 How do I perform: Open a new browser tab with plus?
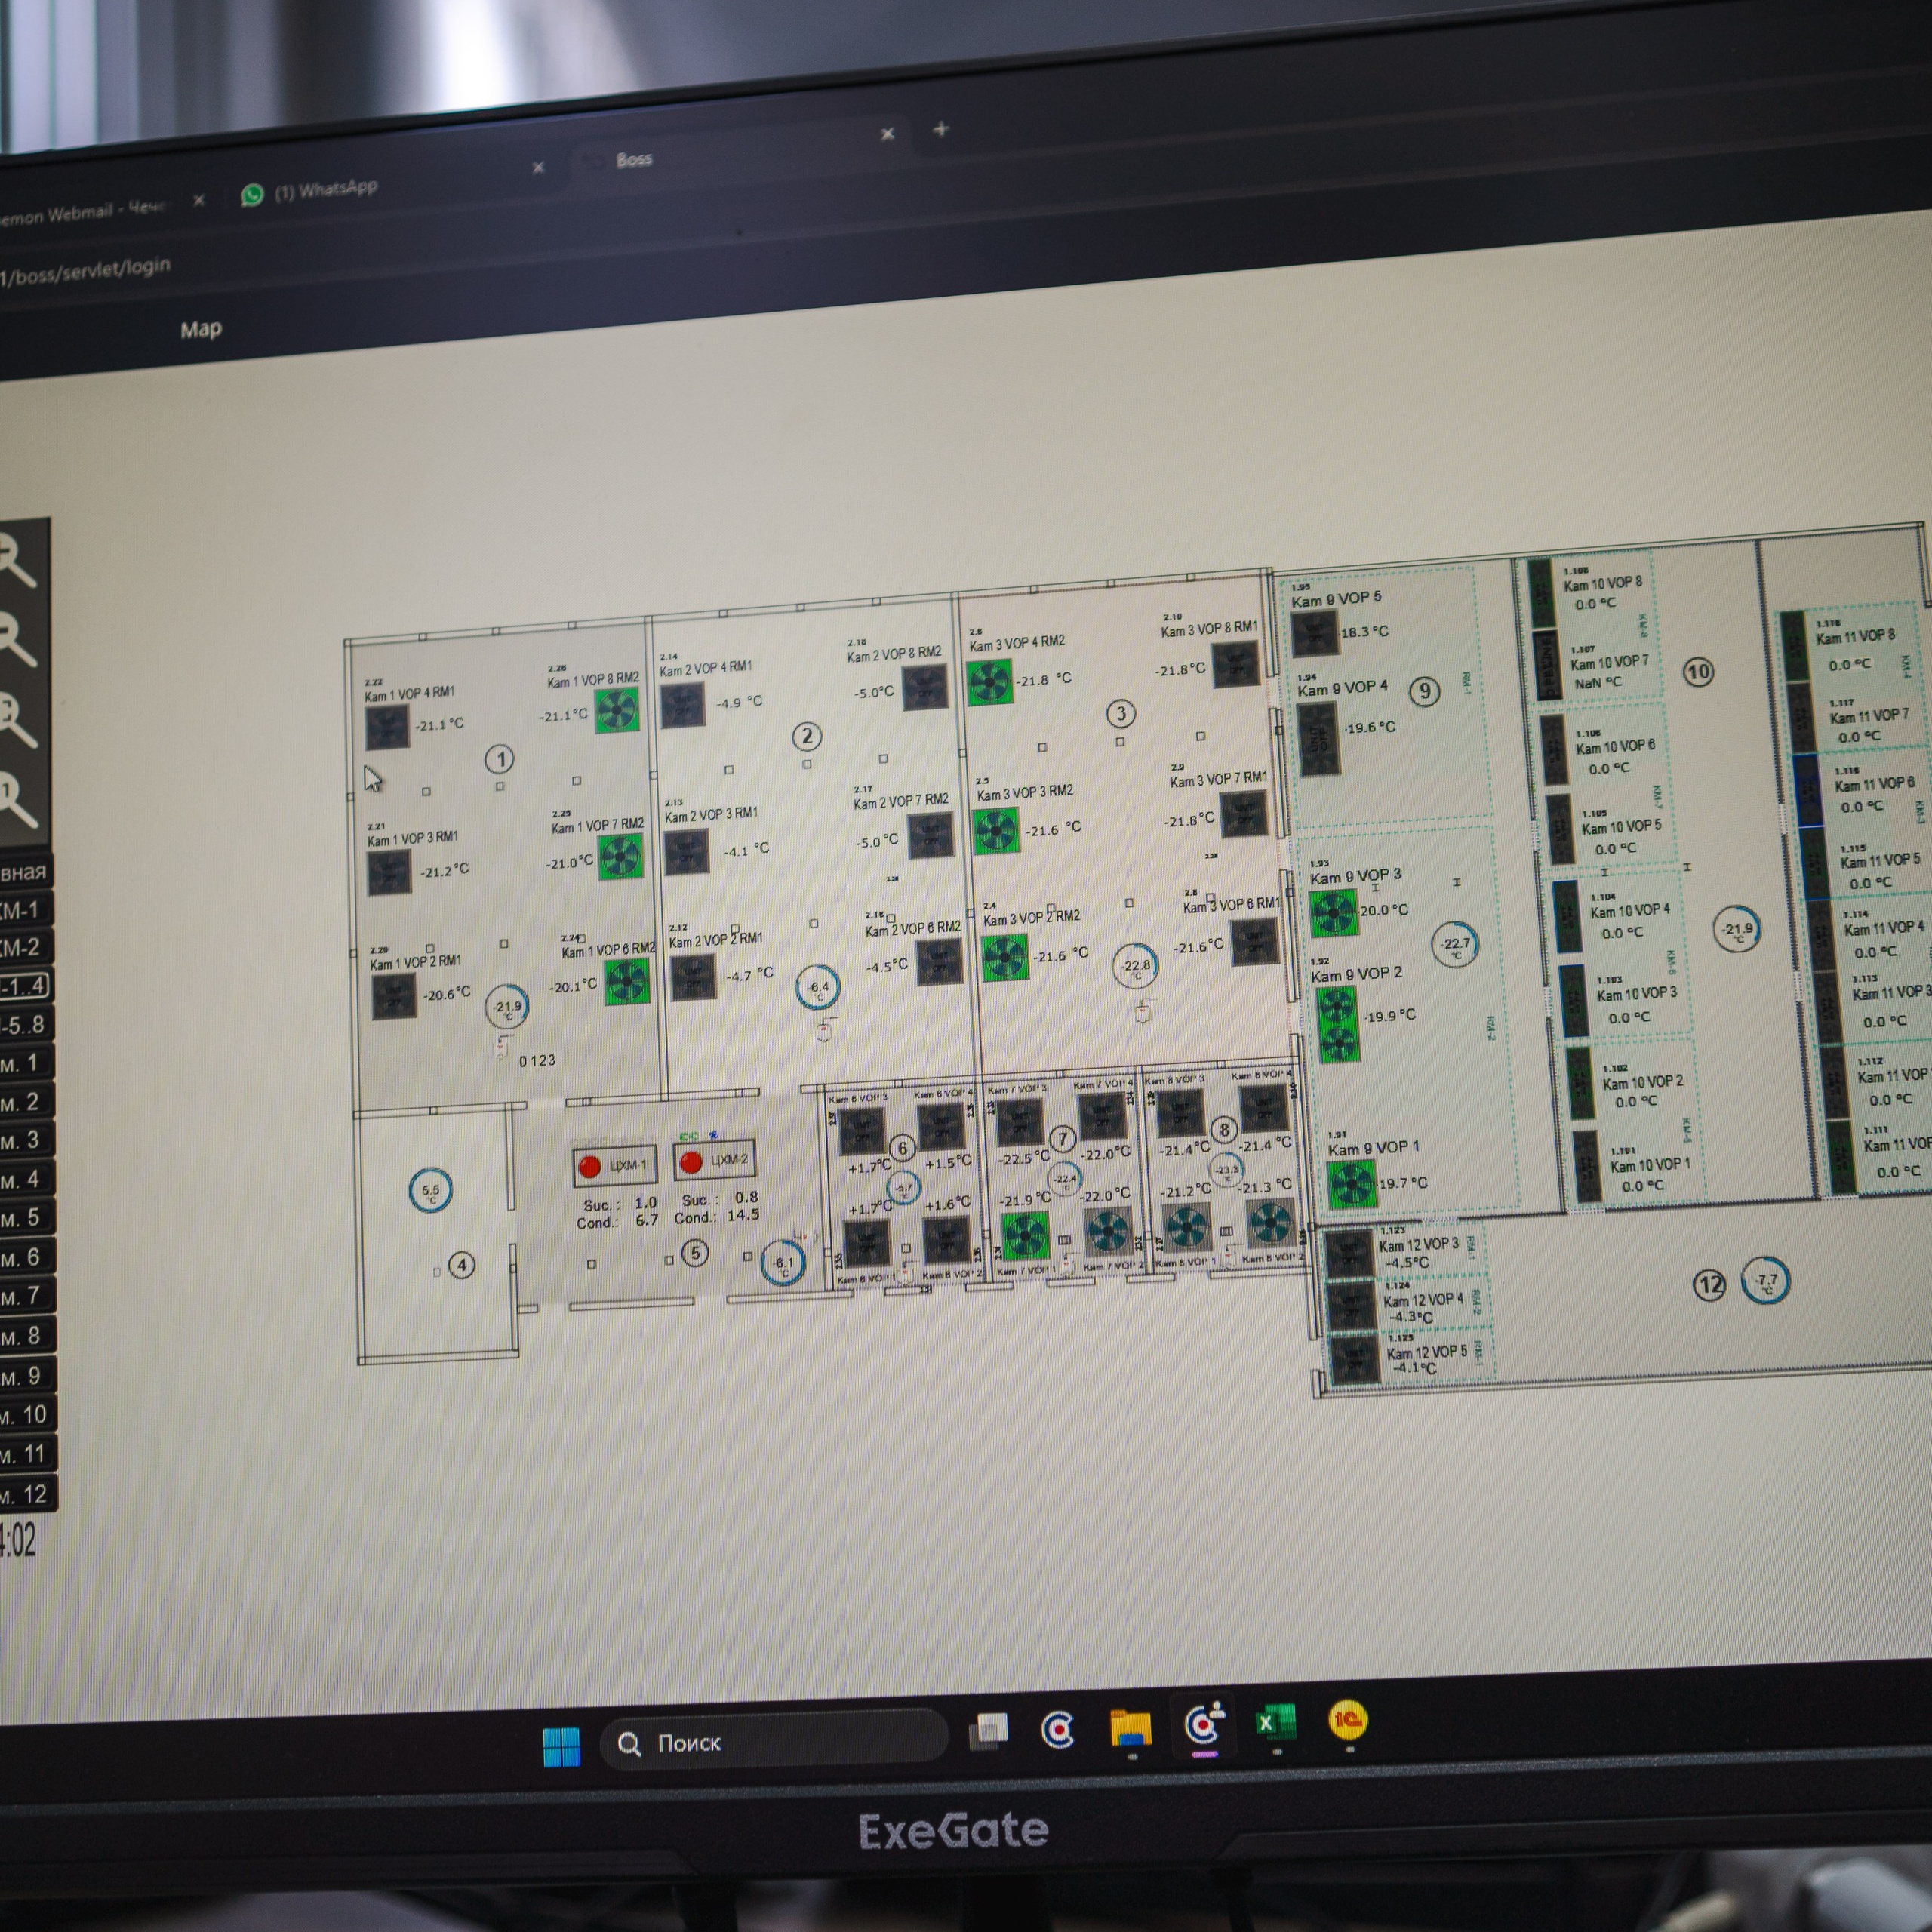coord(940,129)
